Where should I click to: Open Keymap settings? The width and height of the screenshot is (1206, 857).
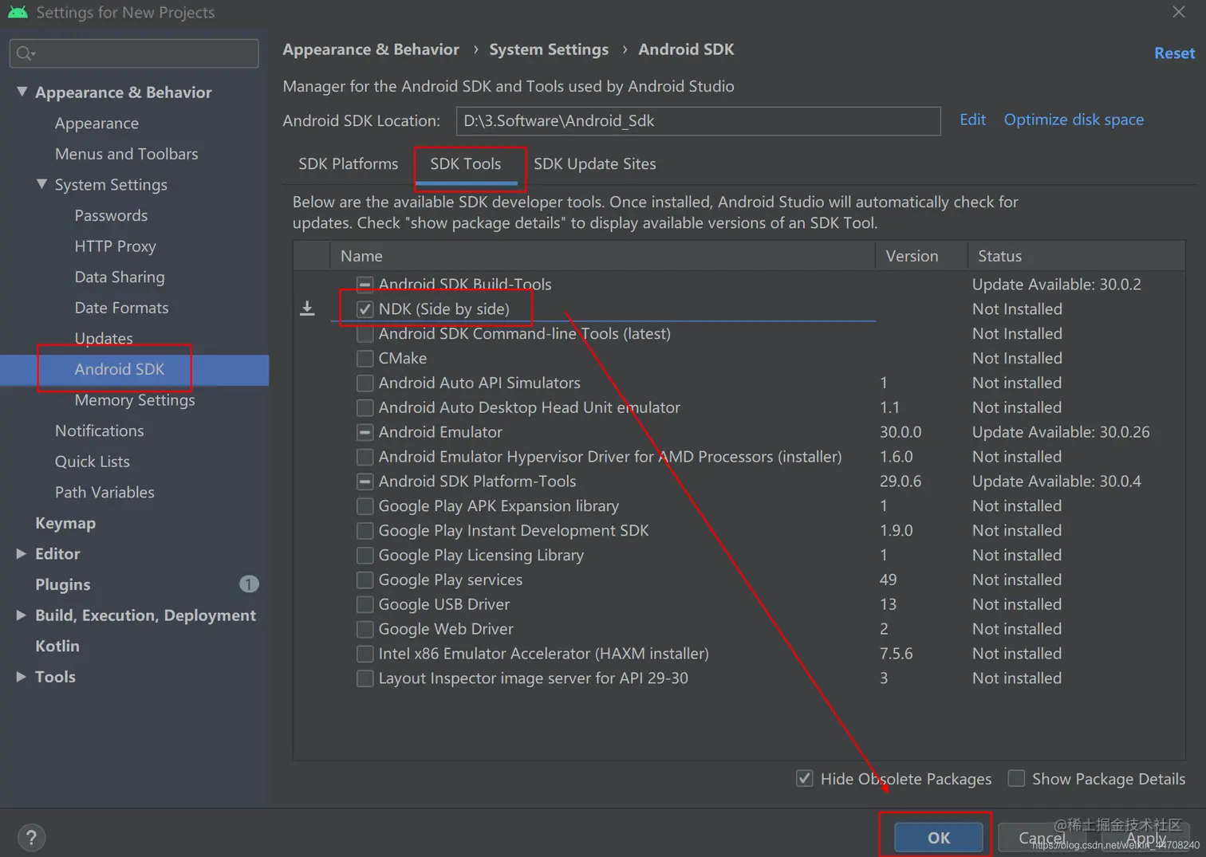click(x=65, y=523)
